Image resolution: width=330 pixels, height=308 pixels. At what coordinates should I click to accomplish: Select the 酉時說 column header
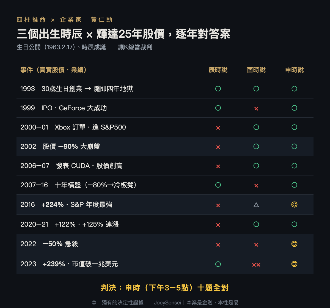pyautogui.click(x=256, y=70)
